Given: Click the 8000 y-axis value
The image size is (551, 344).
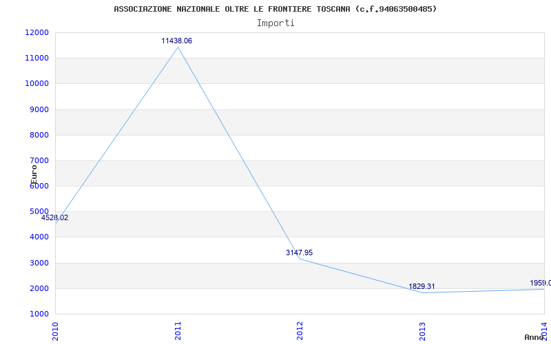Looking at the screenshot, I should point(39,135).
